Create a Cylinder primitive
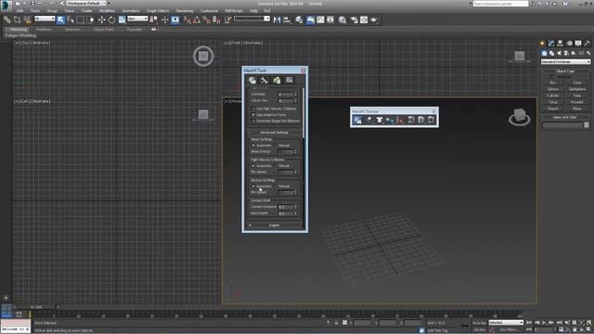The image size is (594, 334). (x=553, y=96)
